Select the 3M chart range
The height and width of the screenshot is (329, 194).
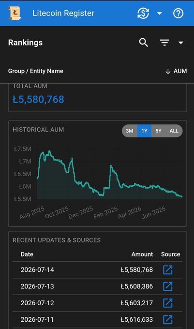coord(130,131)
